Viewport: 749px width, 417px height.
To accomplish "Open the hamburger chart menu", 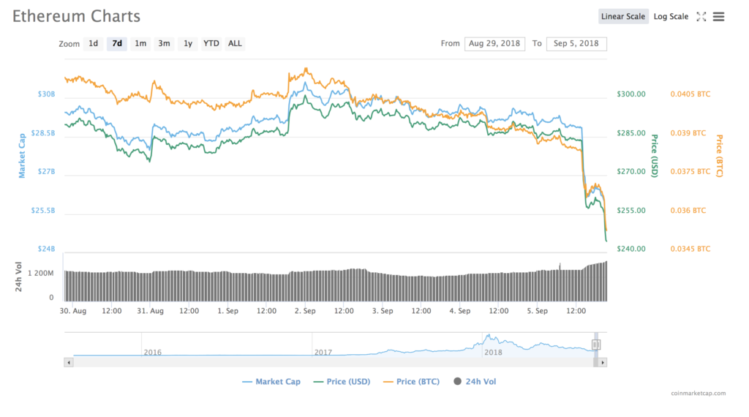I will tap(718, 17).
